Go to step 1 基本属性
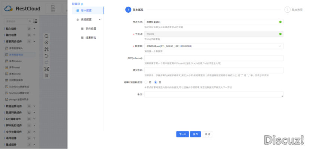The width and height of the screenshot is (310, 149). (x=135, y=10)
